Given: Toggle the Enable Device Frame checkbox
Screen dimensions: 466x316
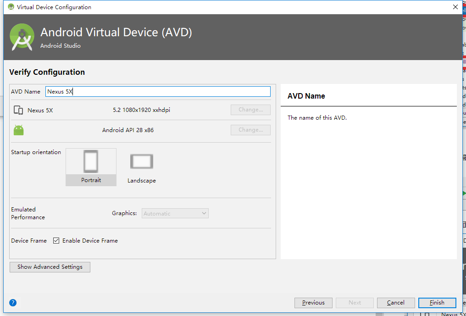Looking at the screenshot, I should point(56,240).
